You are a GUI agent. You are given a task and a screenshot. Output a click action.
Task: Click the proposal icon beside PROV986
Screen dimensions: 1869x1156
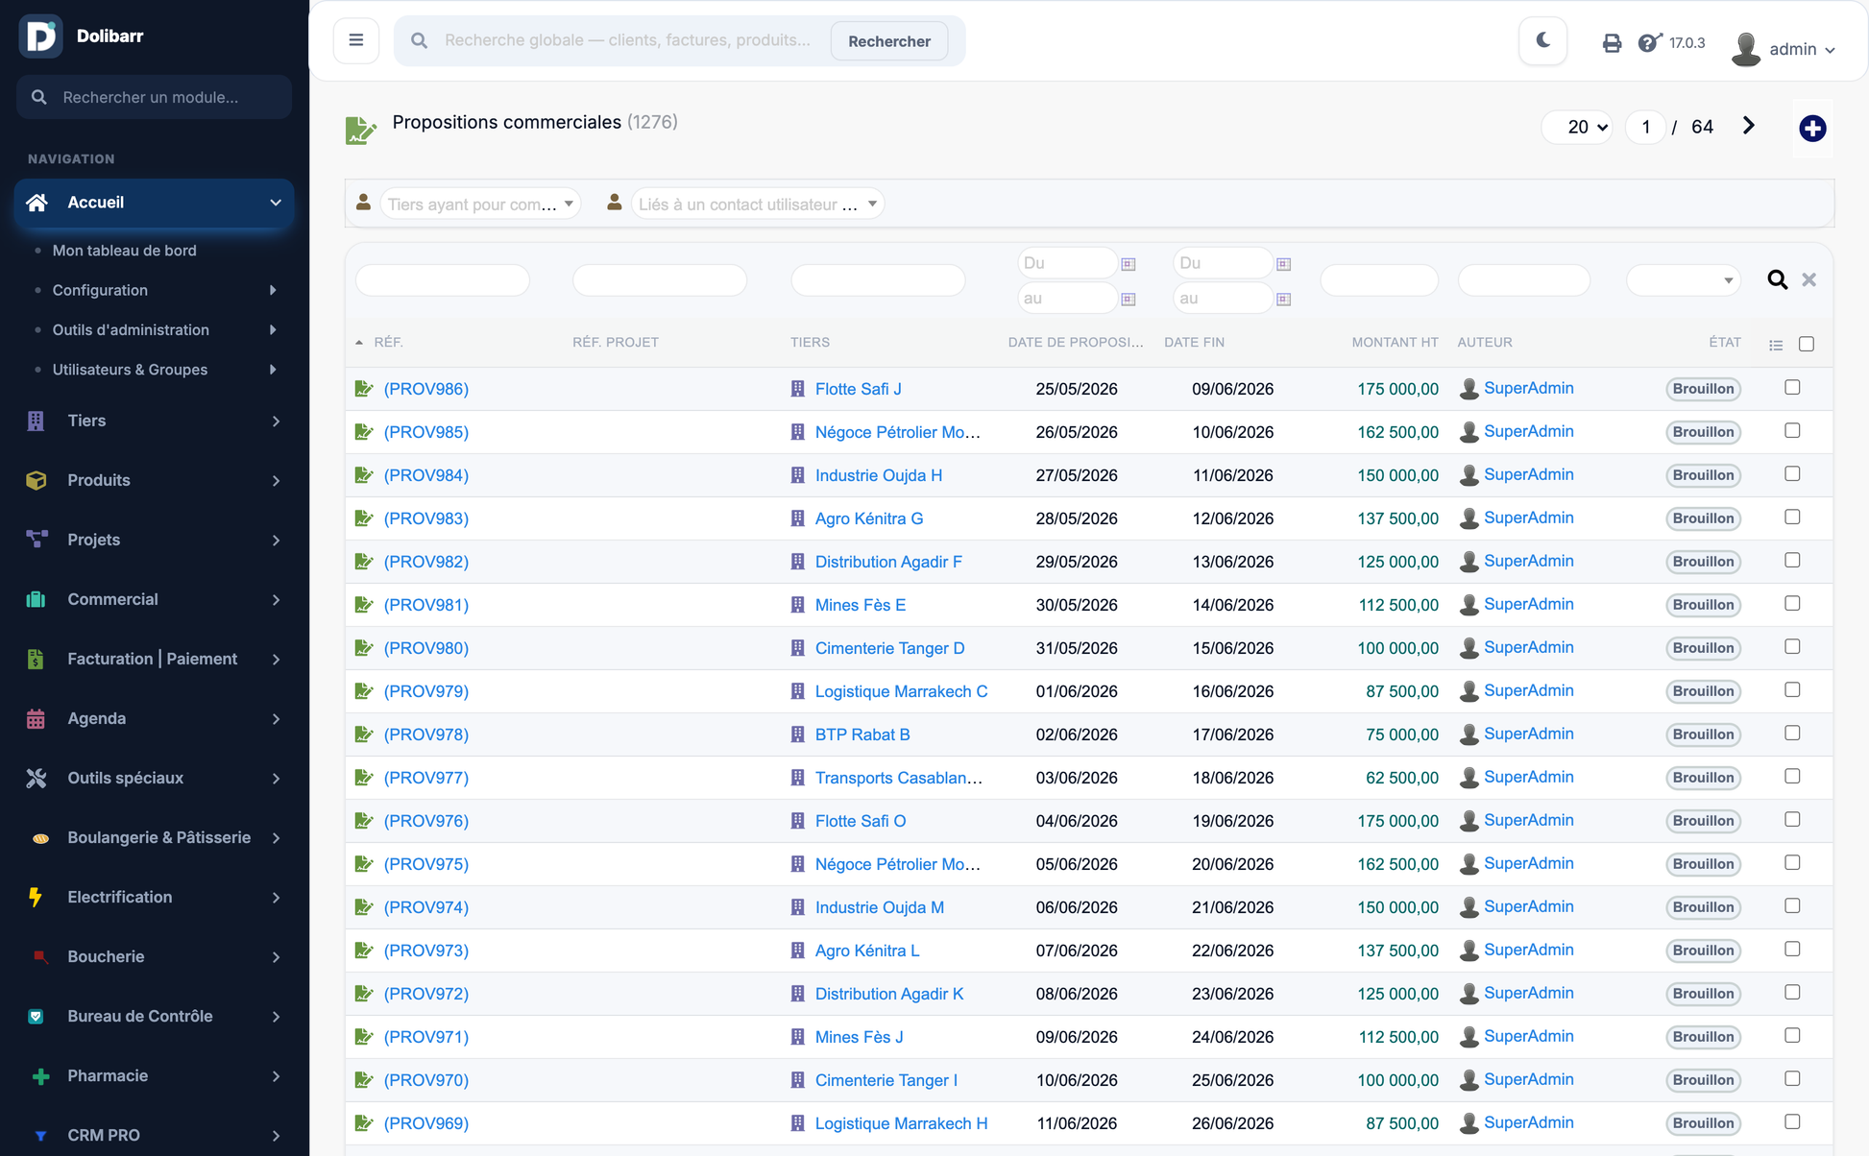364,389
